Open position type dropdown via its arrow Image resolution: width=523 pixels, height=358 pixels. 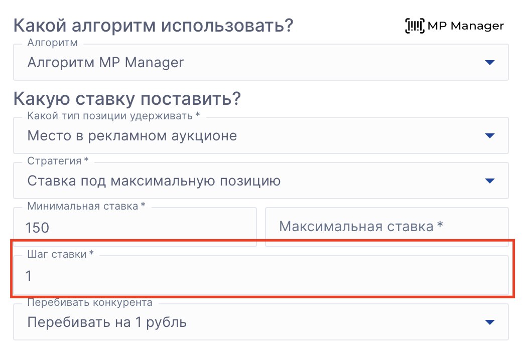[490, 136]
